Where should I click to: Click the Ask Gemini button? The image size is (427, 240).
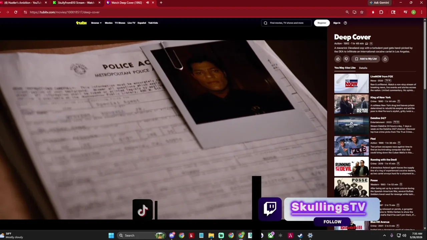click(x=379, y=3)
